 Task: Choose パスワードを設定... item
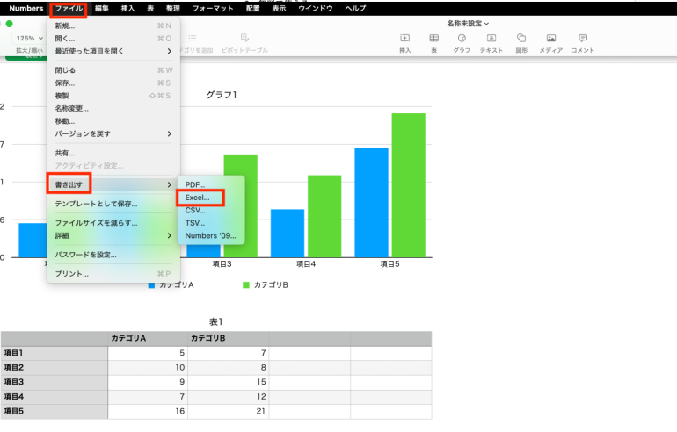pos(113,255)
